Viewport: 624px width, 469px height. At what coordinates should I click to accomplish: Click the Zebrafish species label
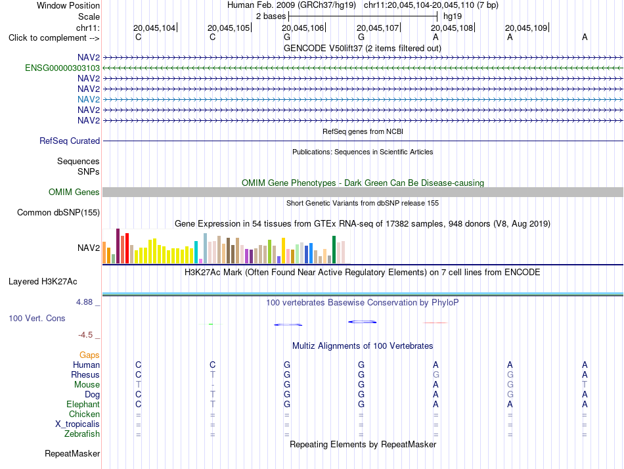coord(82,434)
